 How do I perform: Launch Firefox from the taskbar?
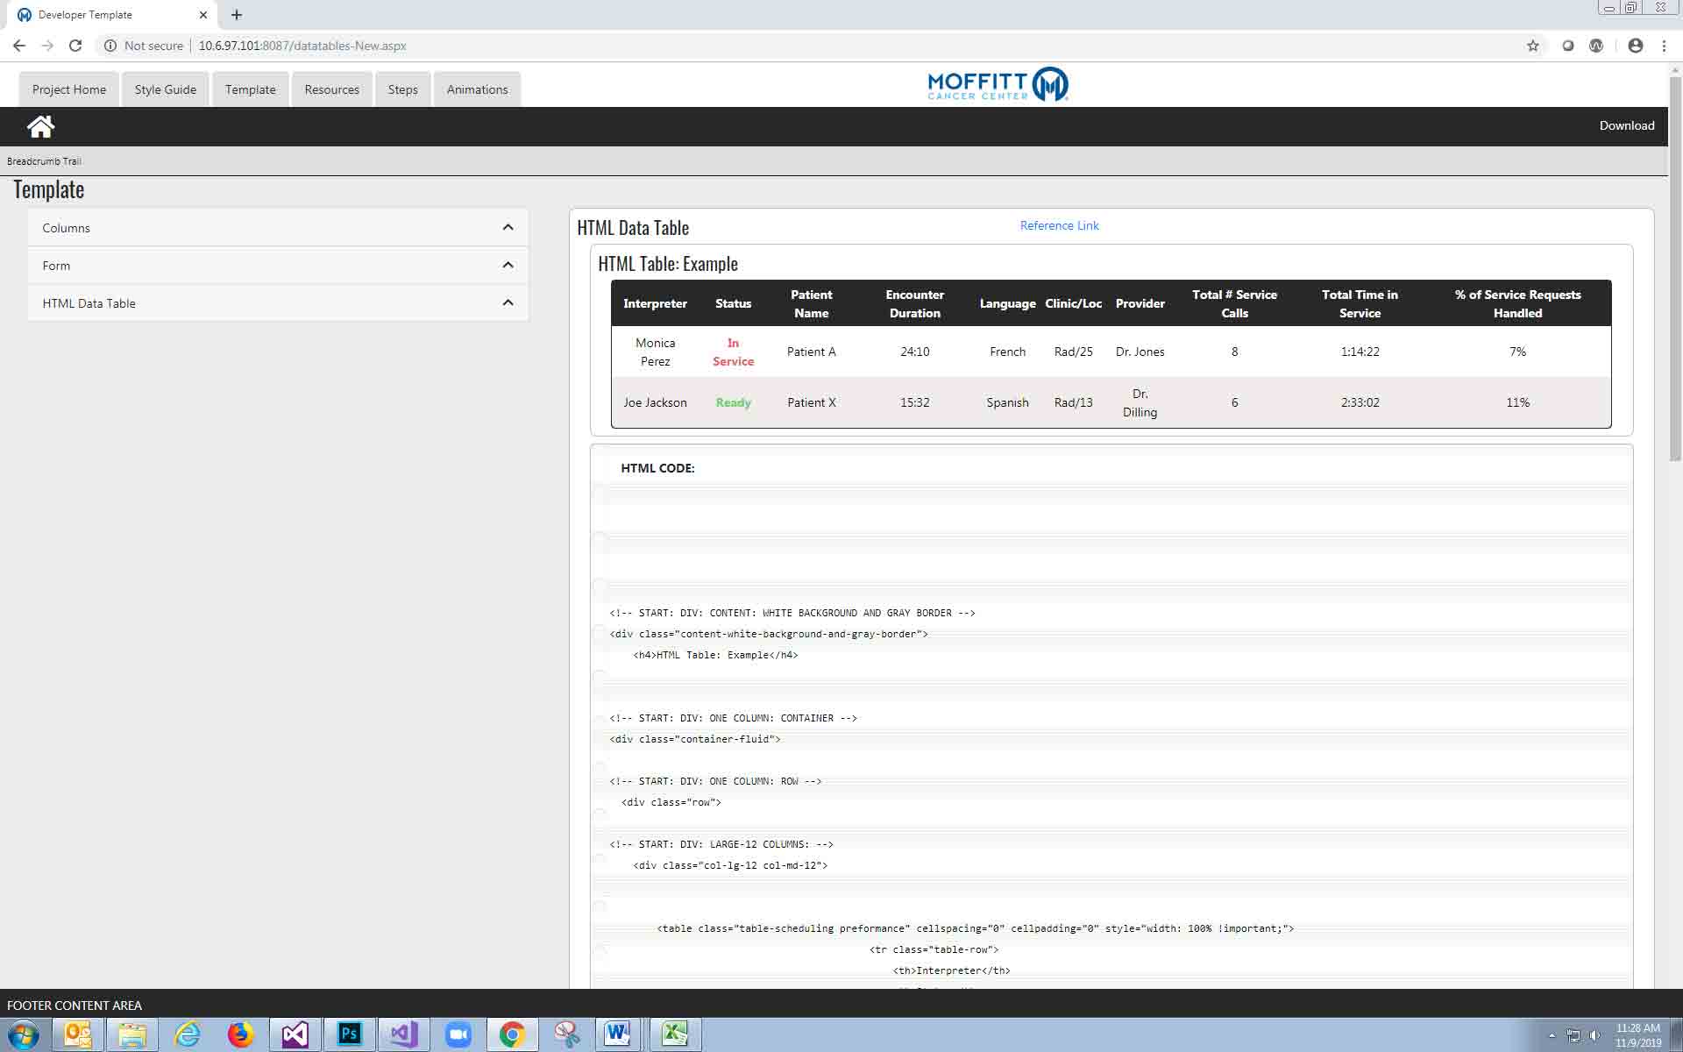click(240, 1034)
